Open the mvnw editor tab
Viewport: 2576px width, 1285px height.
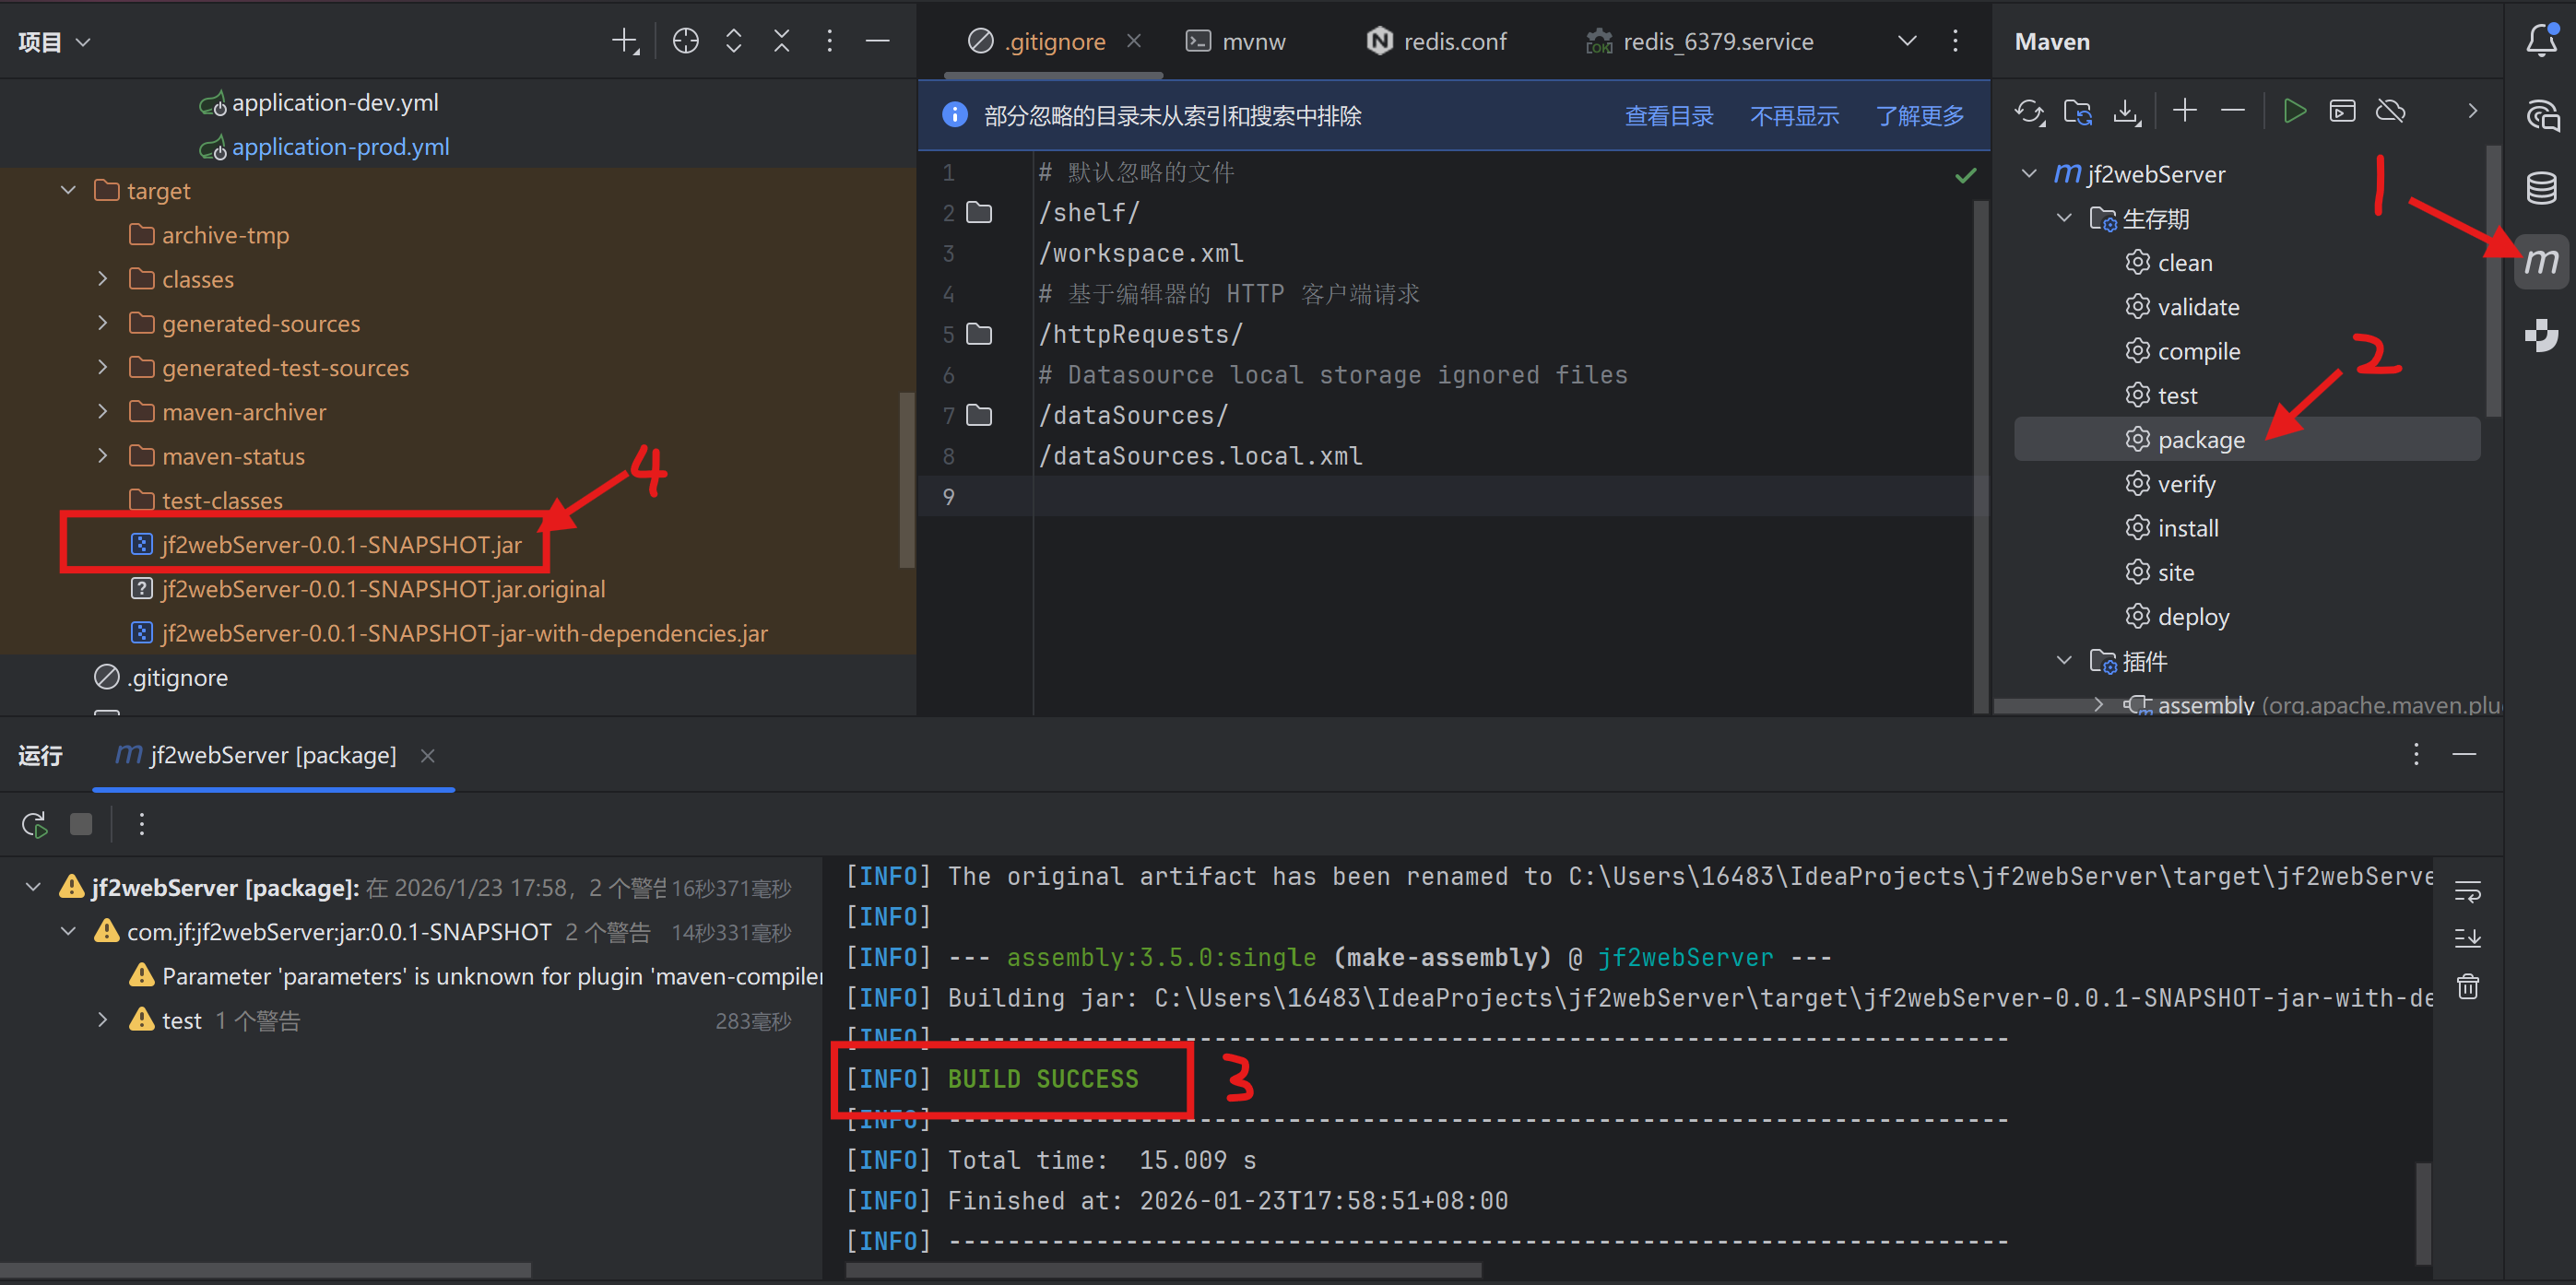coord(1252,41)
